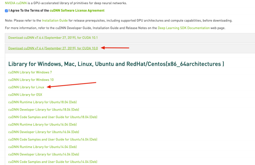Download cuDNN Developer Library for Ubuntu16.04
Viewport: 255px width, 165px height.
click(x=44, y=132)
